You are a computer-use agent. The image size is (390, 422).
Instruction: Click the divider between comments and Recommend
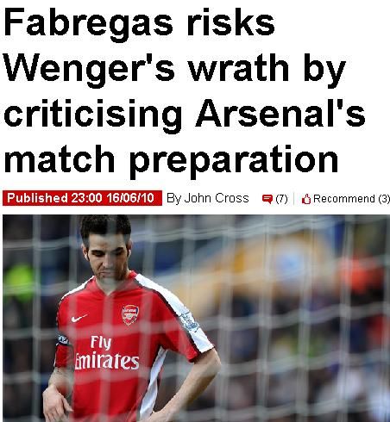point(294,199)
